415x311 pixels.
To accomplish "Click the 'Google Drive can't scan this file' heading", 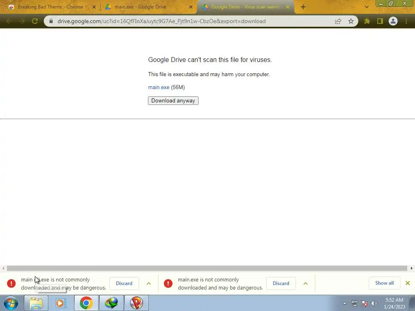I will [210, 60].
